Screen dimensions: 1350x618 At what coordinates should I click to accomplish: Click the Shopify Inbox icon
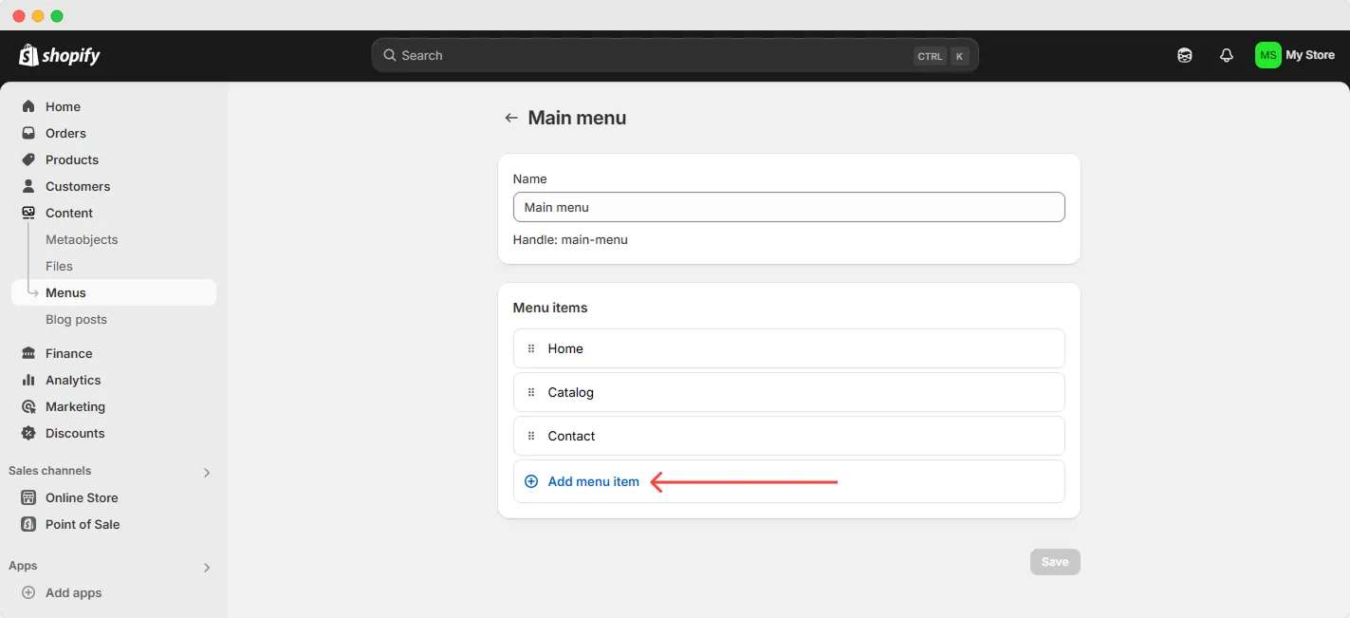point(1184,54)
